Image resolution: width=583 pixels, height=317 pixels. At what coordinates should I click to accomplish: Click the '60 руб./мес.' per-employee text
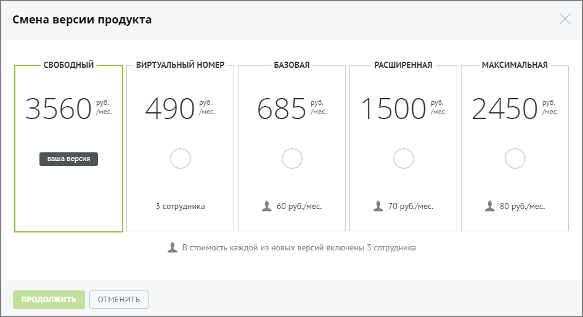tap(300, 207)
